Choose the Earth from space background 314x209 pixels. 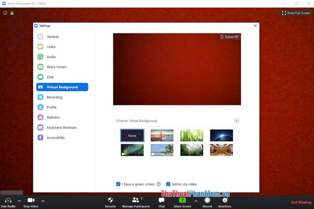click(x=222, y=135)
